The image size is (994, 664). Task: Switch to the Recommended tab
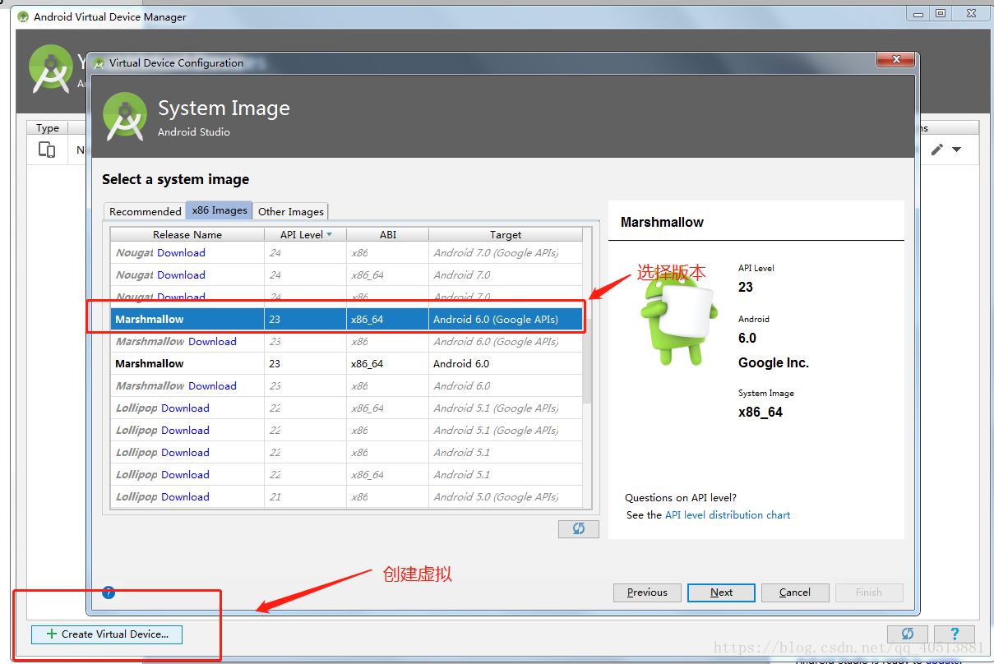[x=145, y=211]
